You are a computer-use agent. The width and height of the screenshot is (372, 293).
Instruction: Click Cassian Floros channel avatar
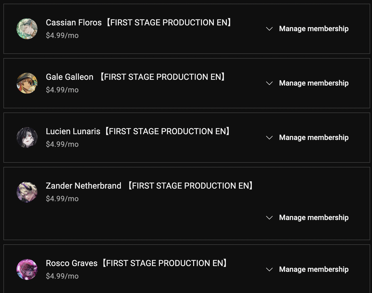pos(27,29)
